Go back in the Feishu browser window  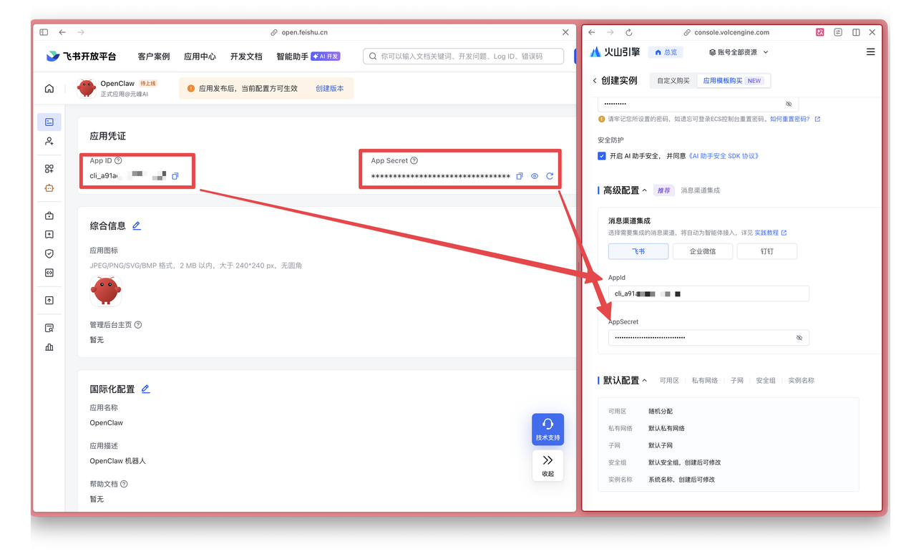(x=63, y=32)
